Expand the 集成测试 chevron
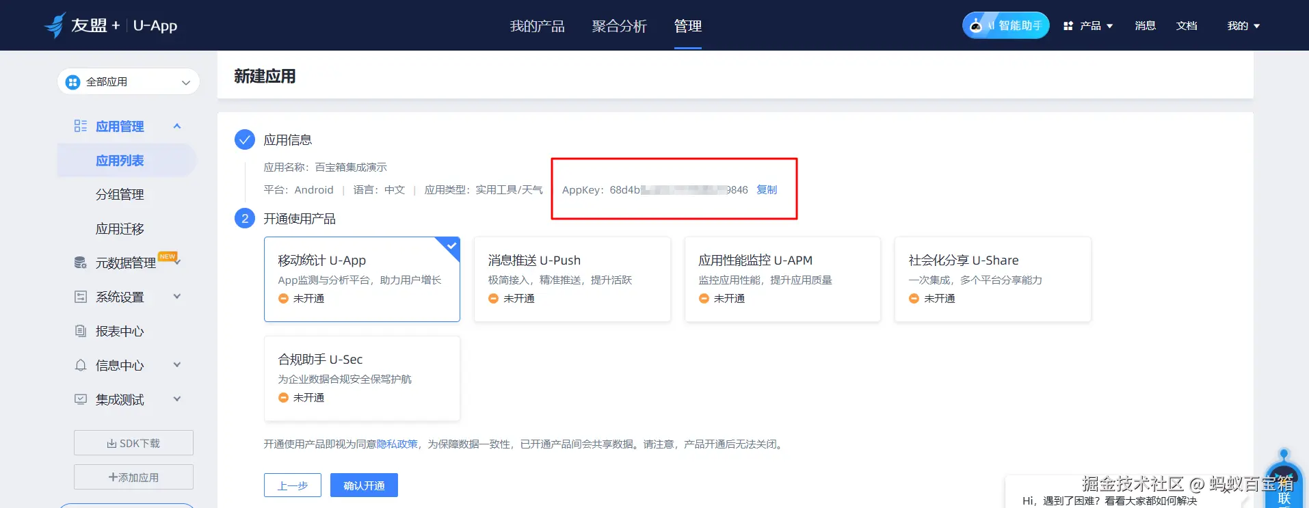Viewport: 1309px width, 508px height. [177, 399]
